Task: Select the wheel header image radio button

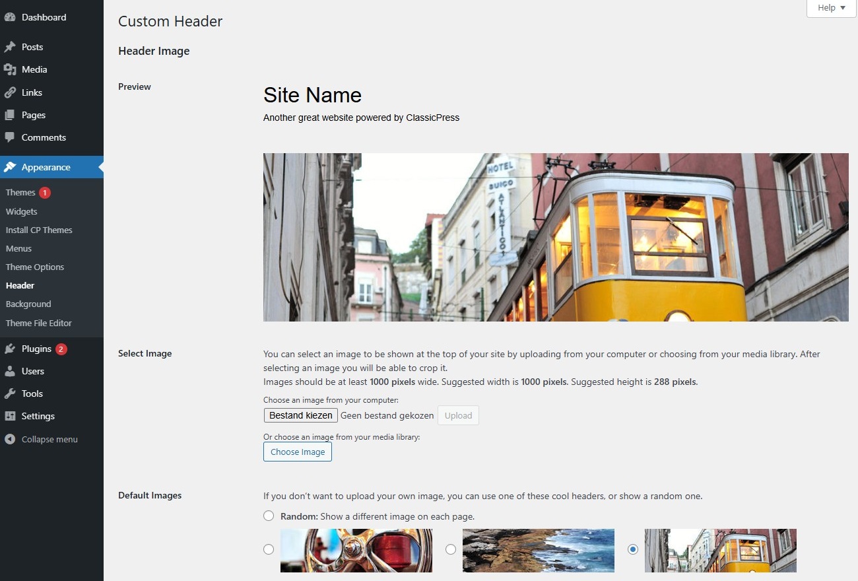Action: [269, 549]
